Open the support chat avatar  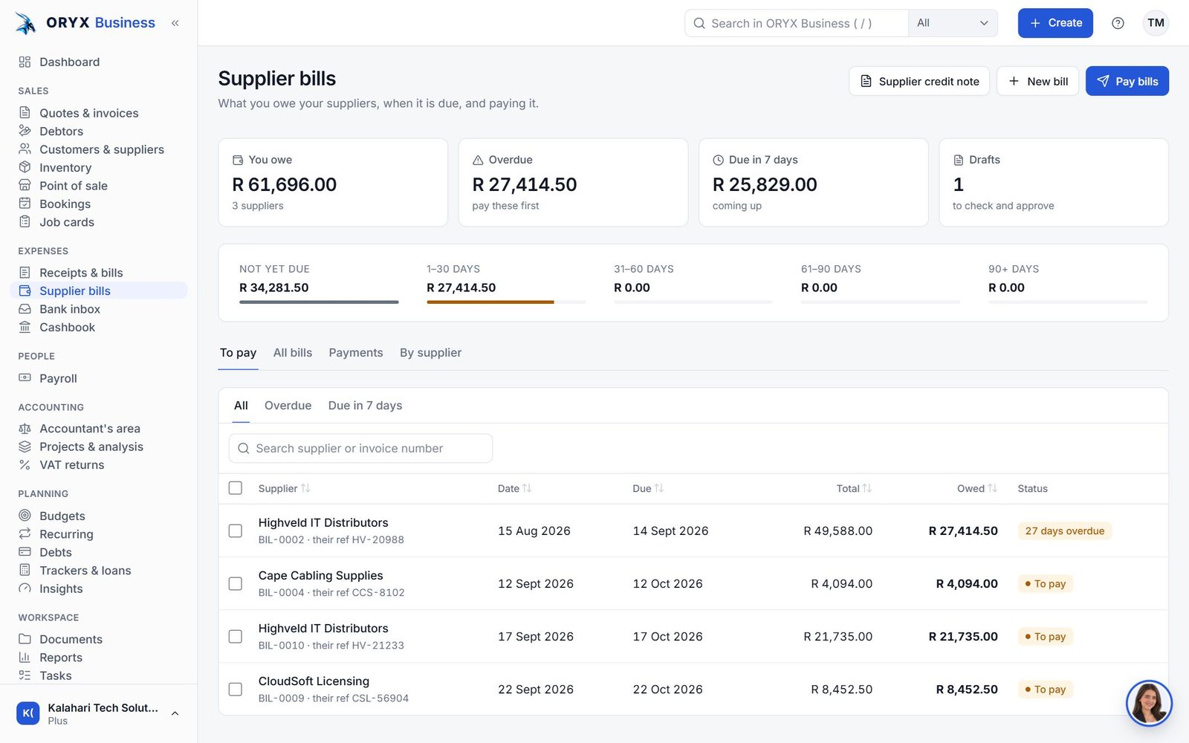tap(1149, 703)
